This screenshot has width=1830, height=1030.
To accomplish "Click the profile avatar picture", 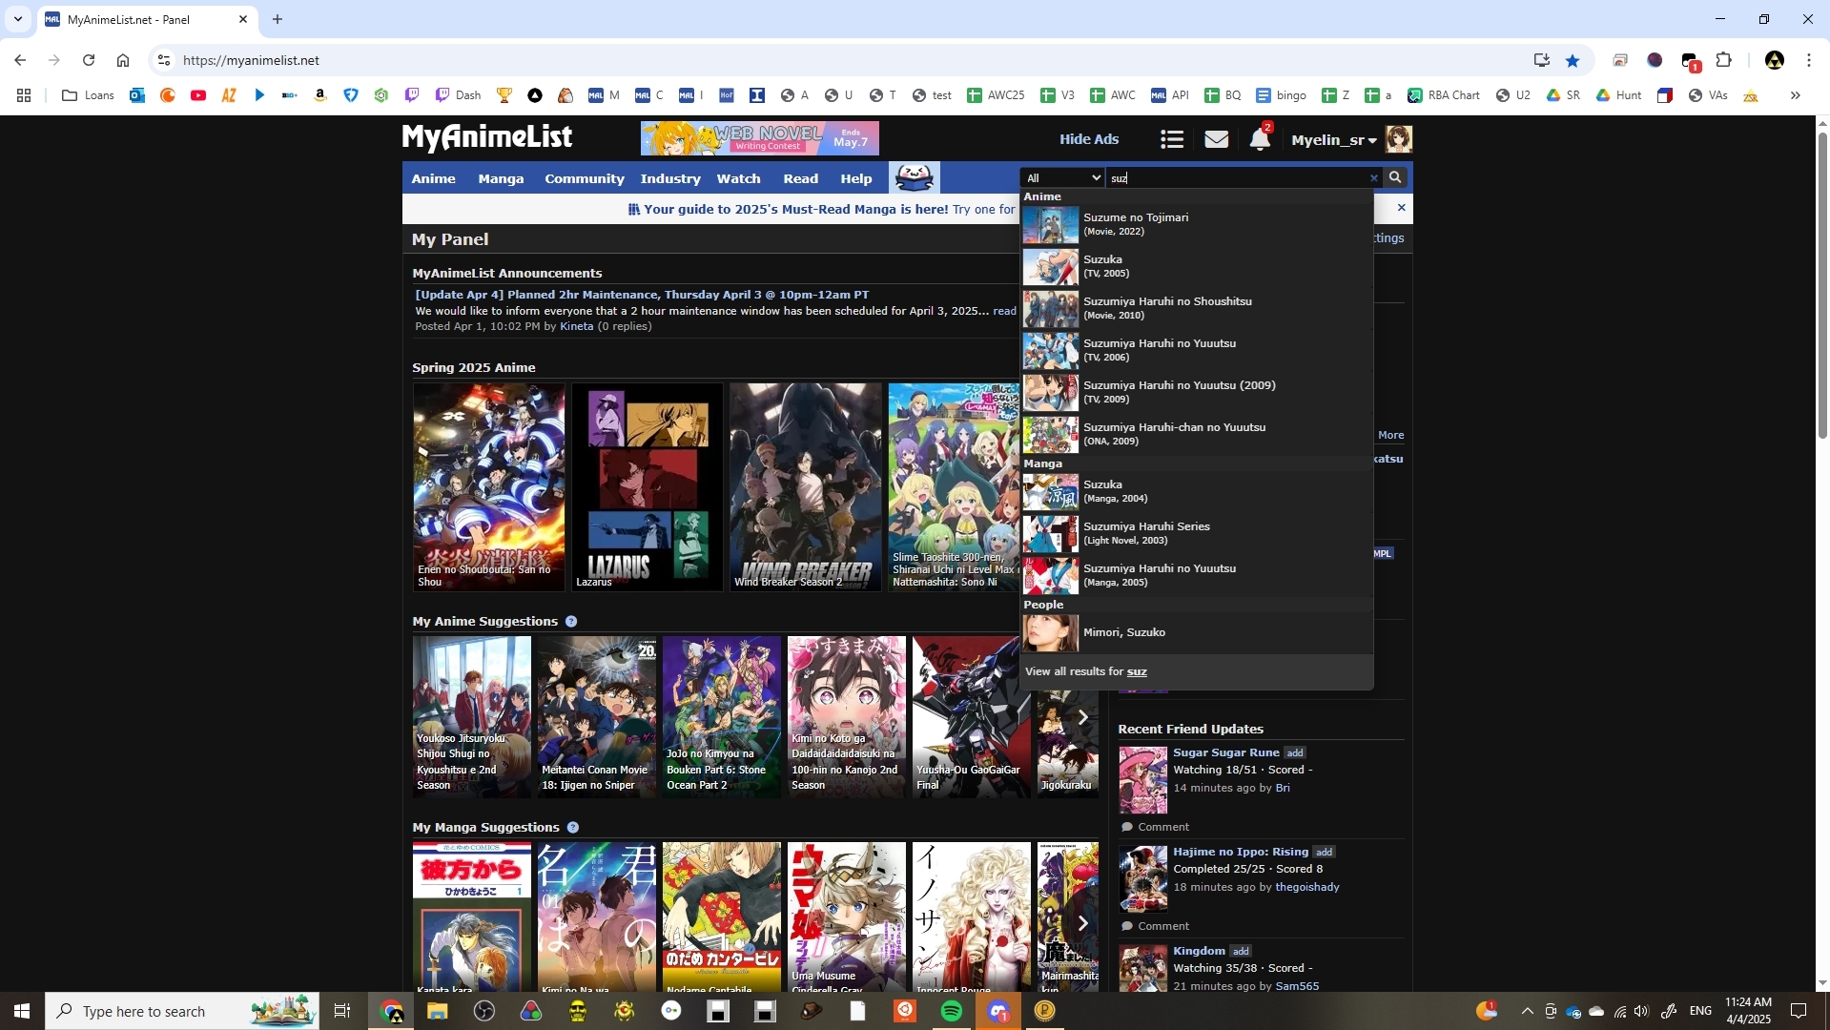I will point(1399,139).
